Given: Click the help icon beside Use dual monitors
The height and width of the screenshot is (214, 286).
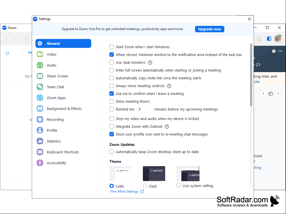Looking at the screenshot, I should [150, 63].
